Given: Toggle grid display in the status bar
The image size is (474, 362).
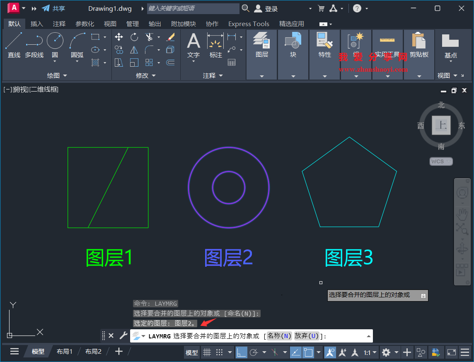Looking at the screenshot, I should (x=207, y=352).
